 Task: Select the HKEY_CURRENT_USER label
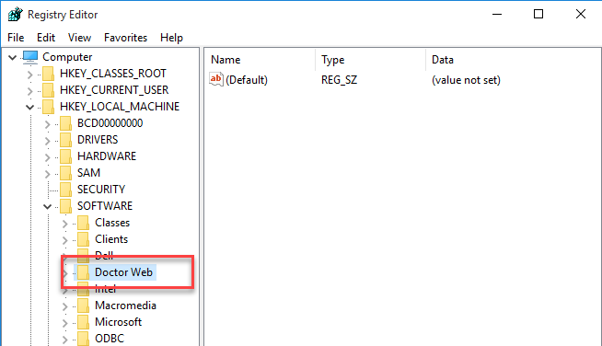(x=114, y=90)
